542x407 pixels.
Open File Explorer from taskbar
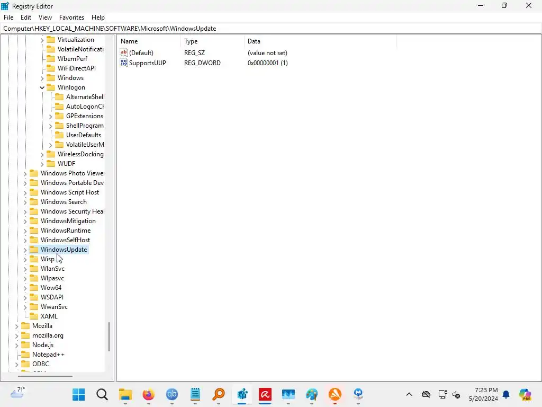coord(125,394)
